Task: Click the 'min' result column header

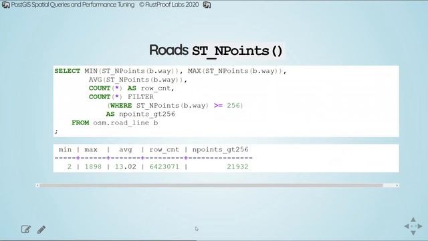Action: 65,150
